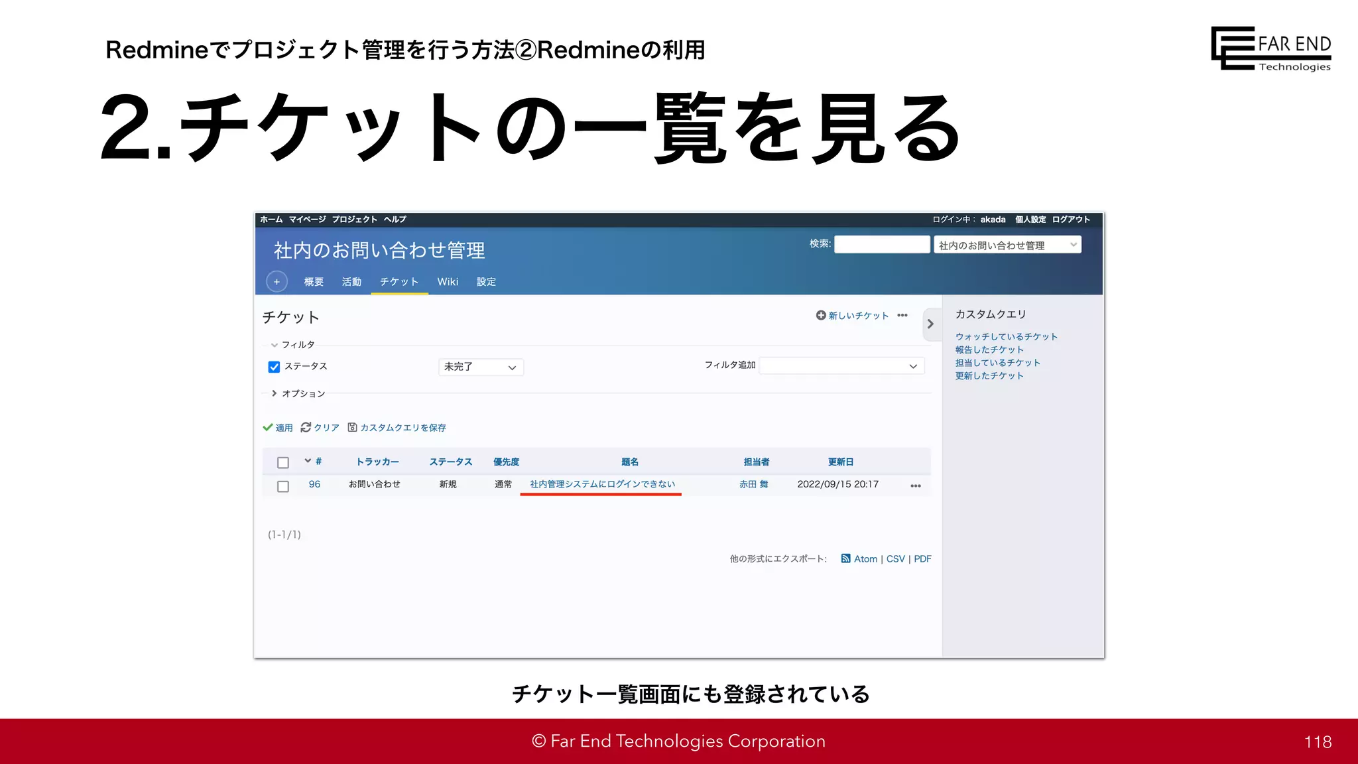This screenshot has height=764, width=1358.
Task: Tick the select-all checkbox in table header
Action: pos(283,462)
